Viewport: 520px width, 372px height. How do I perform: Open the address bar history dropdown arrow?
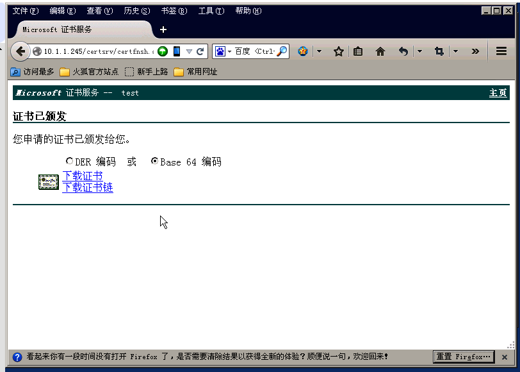(x=189, y=51)
